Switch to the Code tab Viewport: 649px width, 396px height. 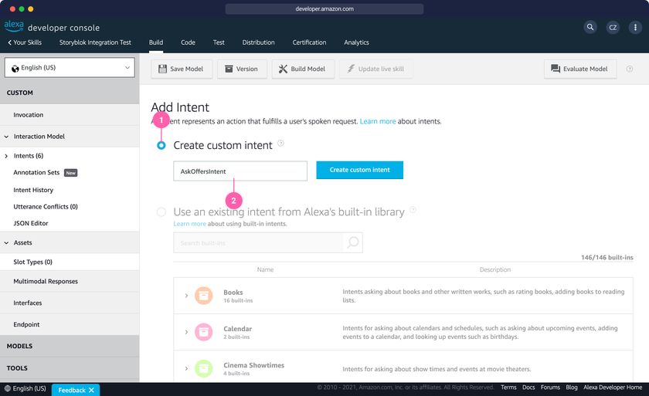188,42
